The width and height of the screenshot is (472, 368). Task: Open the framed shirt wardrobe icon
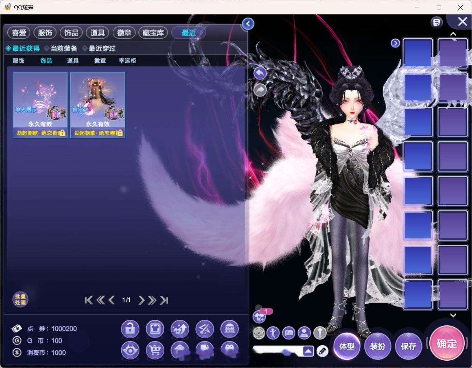tap(155, 329)
